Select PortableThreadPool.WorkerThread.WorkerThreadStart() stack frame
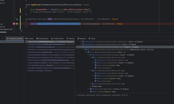174x104 pixels. (50, 68)
